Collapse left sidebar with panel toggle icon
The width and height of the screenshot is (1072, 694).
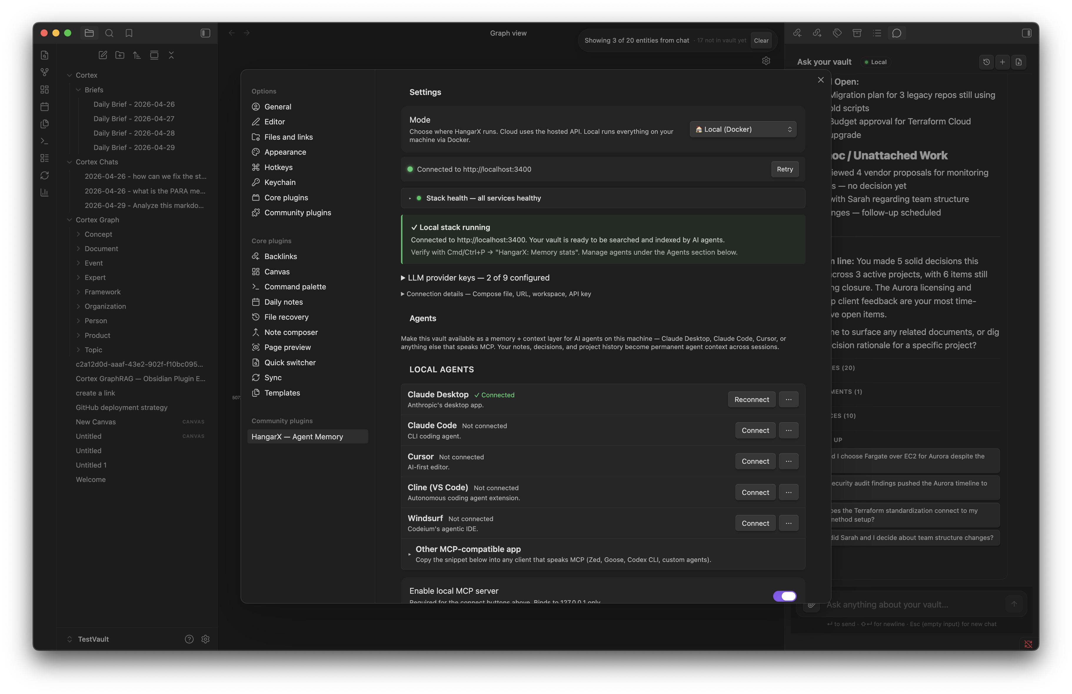click(x=205, y=33)
